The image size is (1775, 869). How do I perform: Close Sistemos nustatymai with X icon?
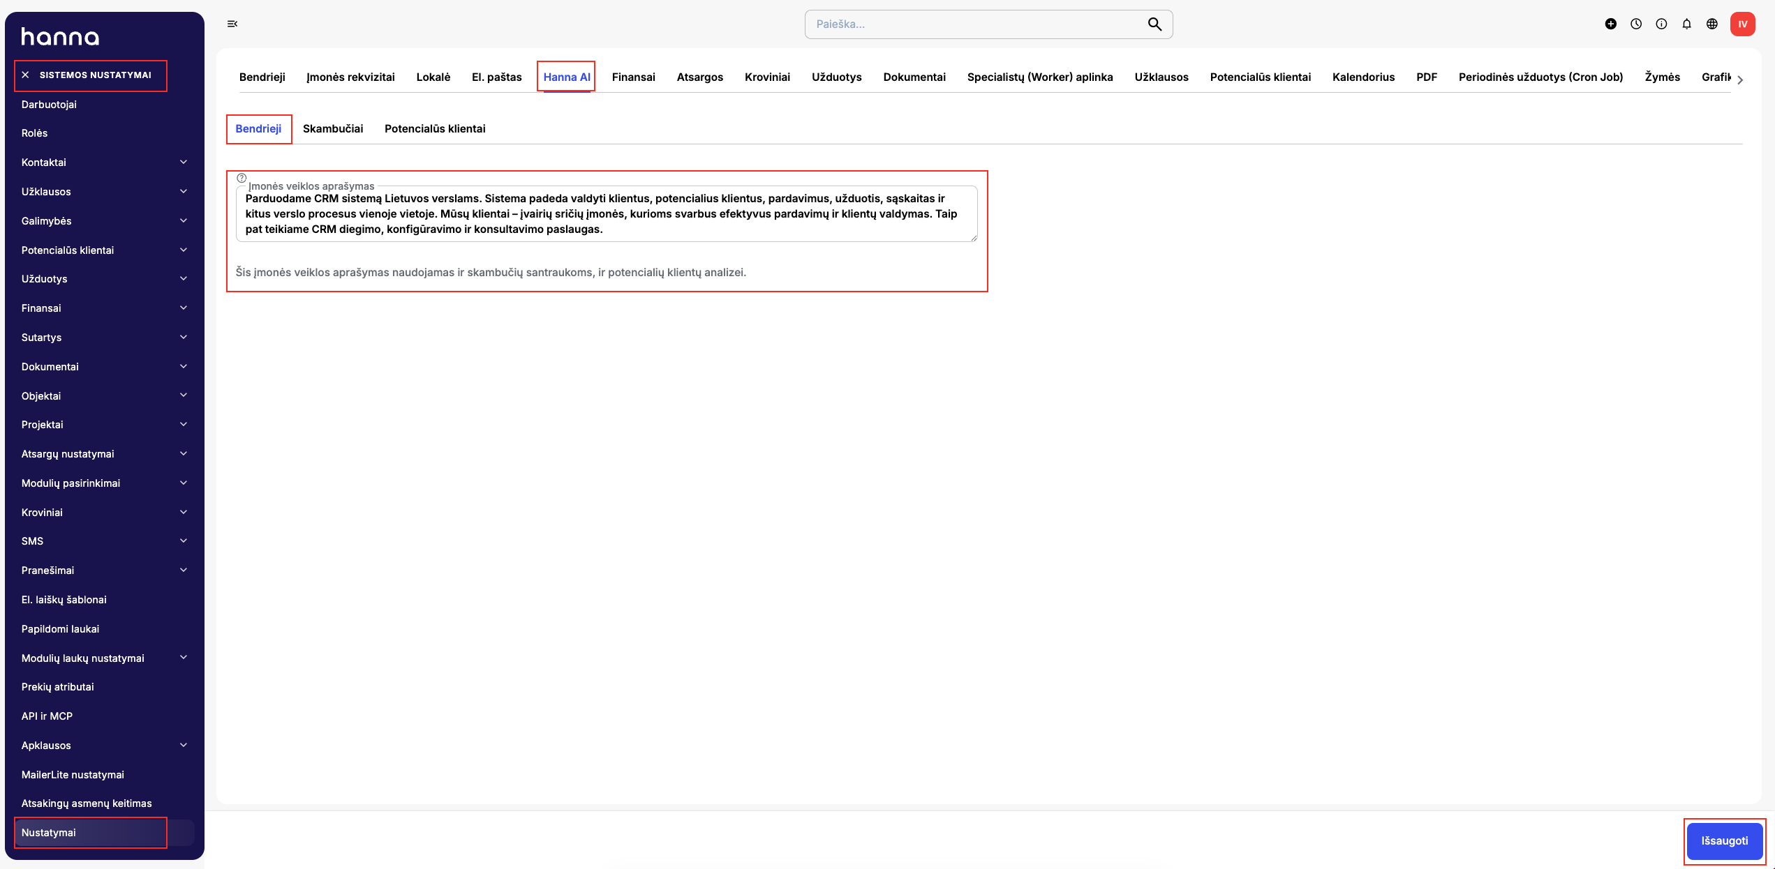(x=25, y=75)
